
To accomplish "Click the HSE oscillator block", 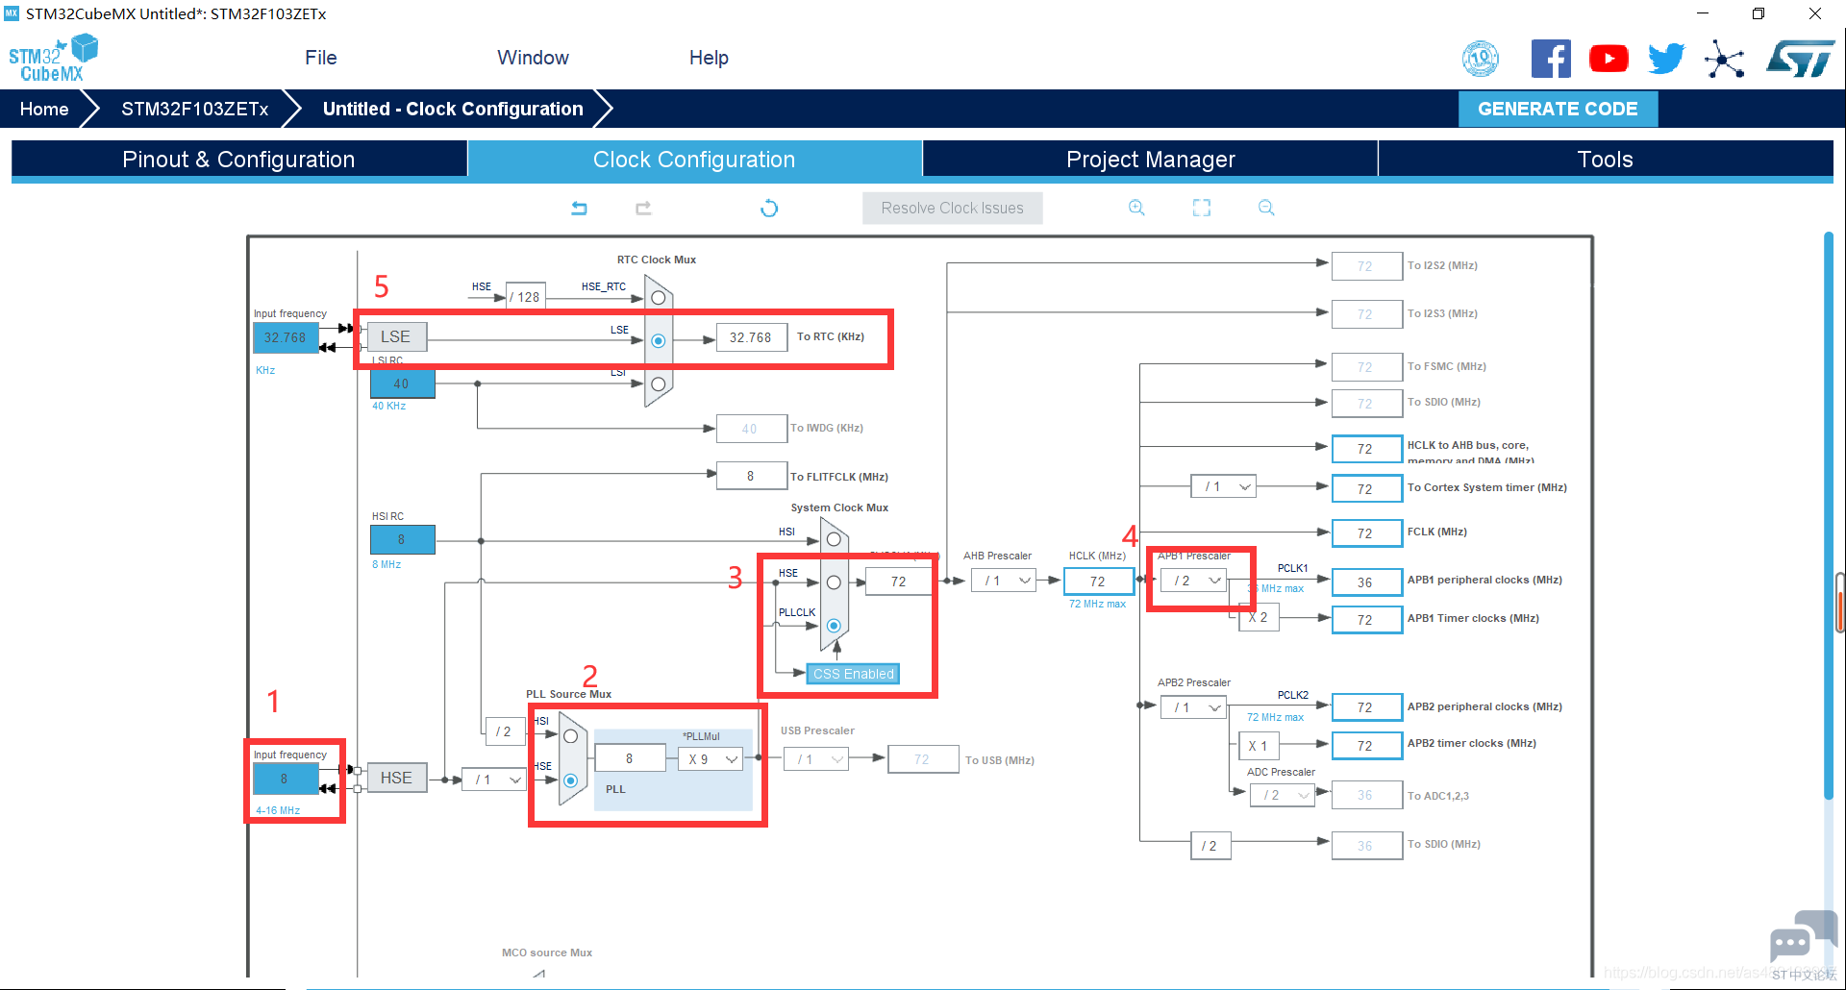I will point(396,778).
